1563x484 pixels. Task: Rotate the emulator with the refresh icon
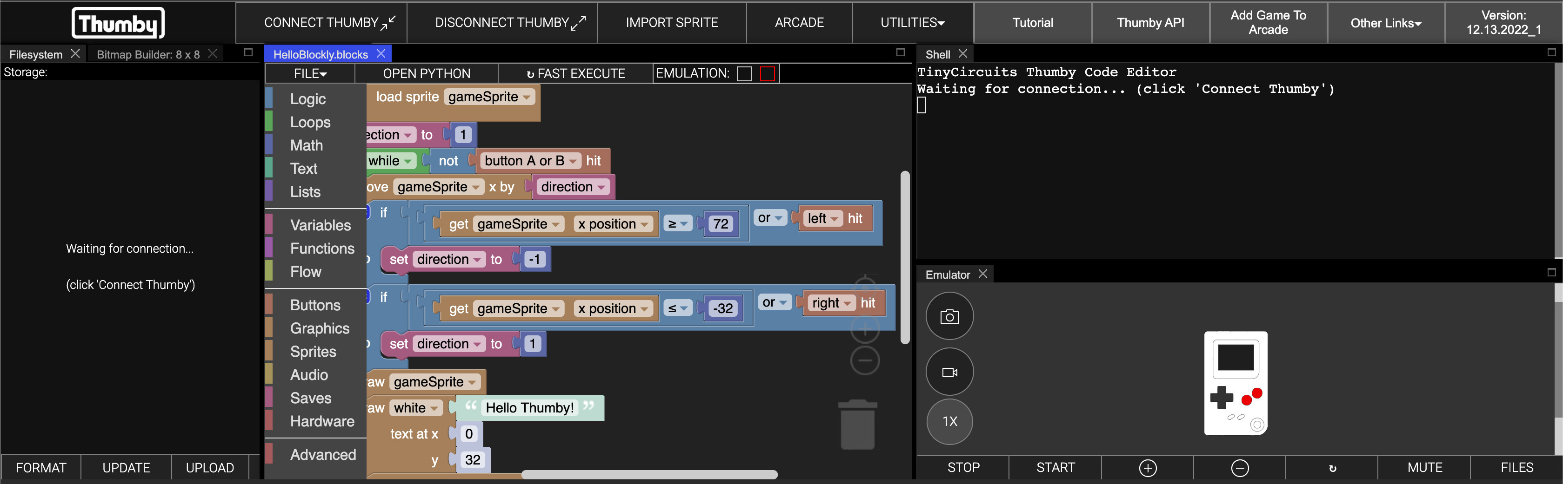click(x=1332, y=468)
